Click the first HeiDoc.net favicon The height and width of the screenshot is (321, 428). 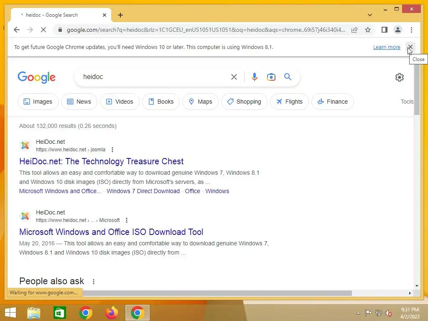point(25,145)
